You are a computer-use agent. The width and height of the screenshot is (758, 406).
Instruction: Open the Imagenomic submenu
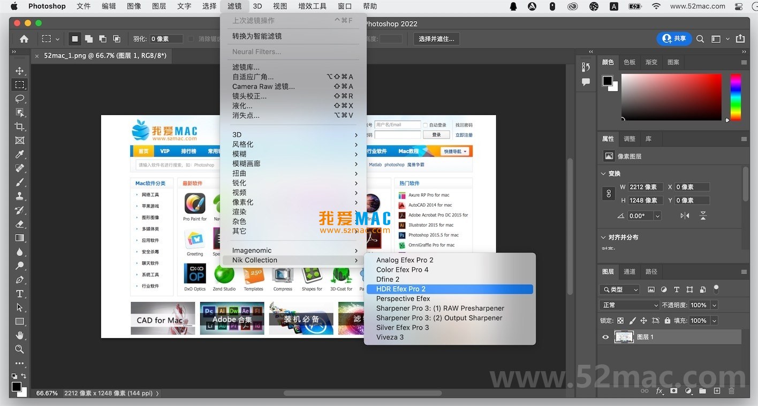click(293, 250)
